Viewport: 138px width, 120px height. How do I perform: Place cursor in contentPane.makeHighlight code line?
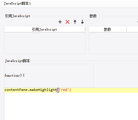click(71, 90)
